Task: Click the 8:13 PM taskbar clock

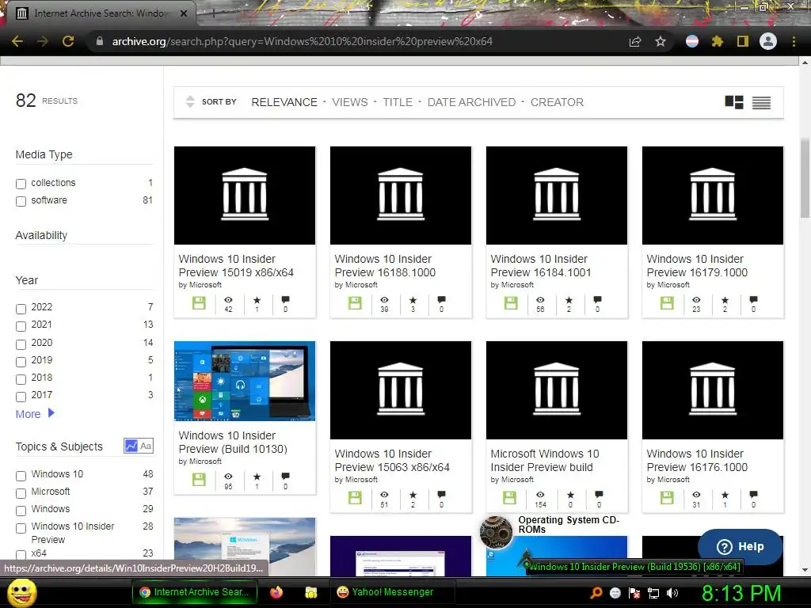Action: click(741, 592)
